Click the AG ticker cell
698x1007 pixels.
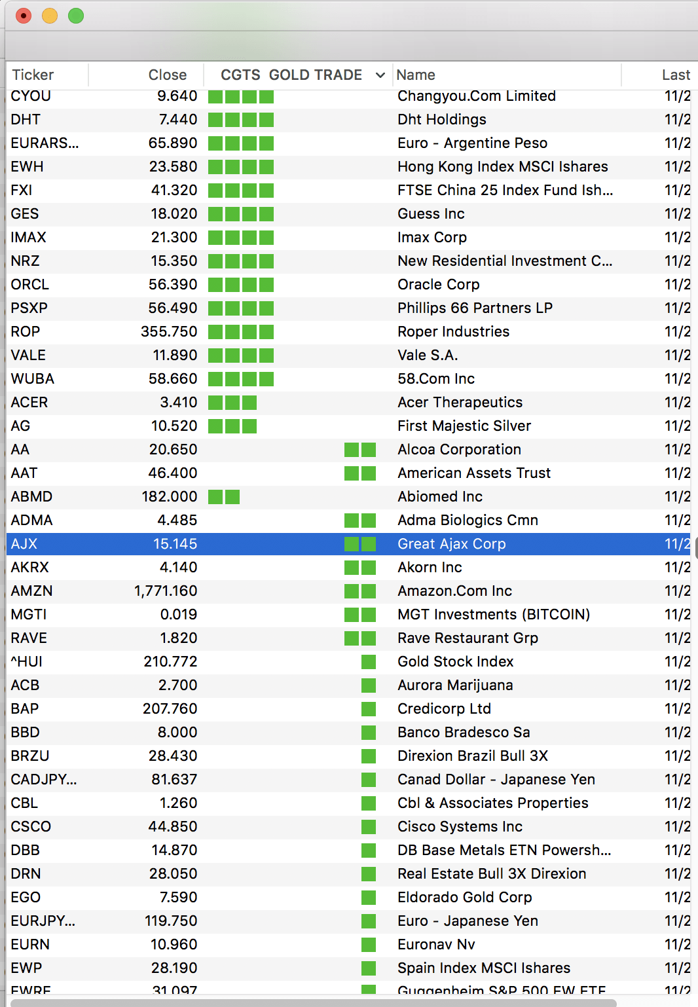20,426
